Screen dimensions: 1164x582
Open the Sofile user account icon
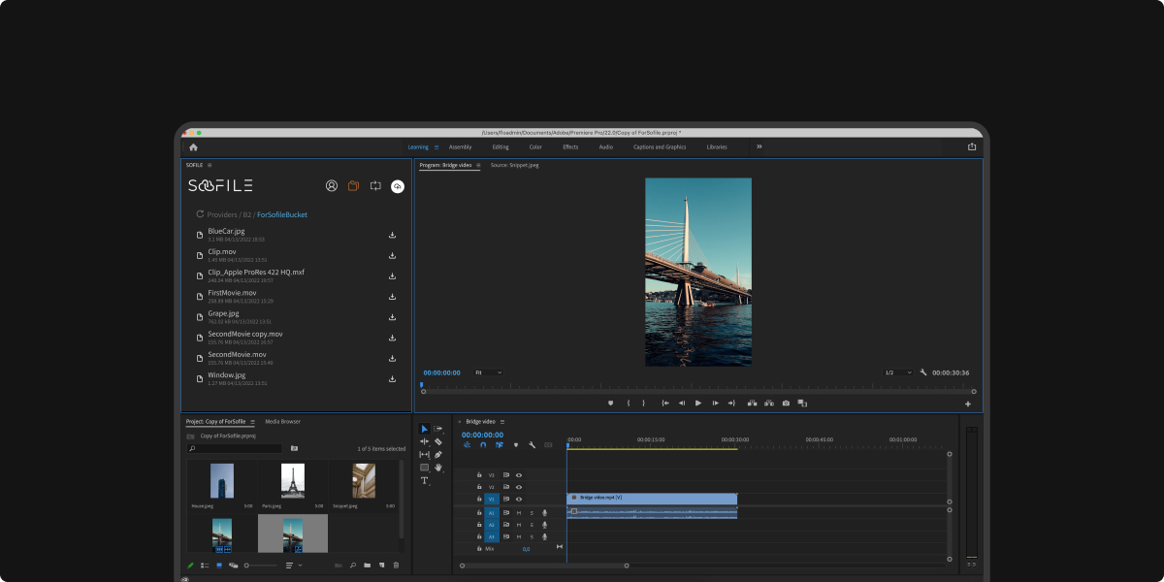click(x=331, y=186)
